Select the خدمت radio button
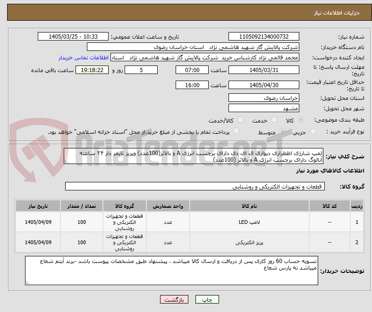Image resolution: width=372 pixels, height=312 pixels. point(274,120)
